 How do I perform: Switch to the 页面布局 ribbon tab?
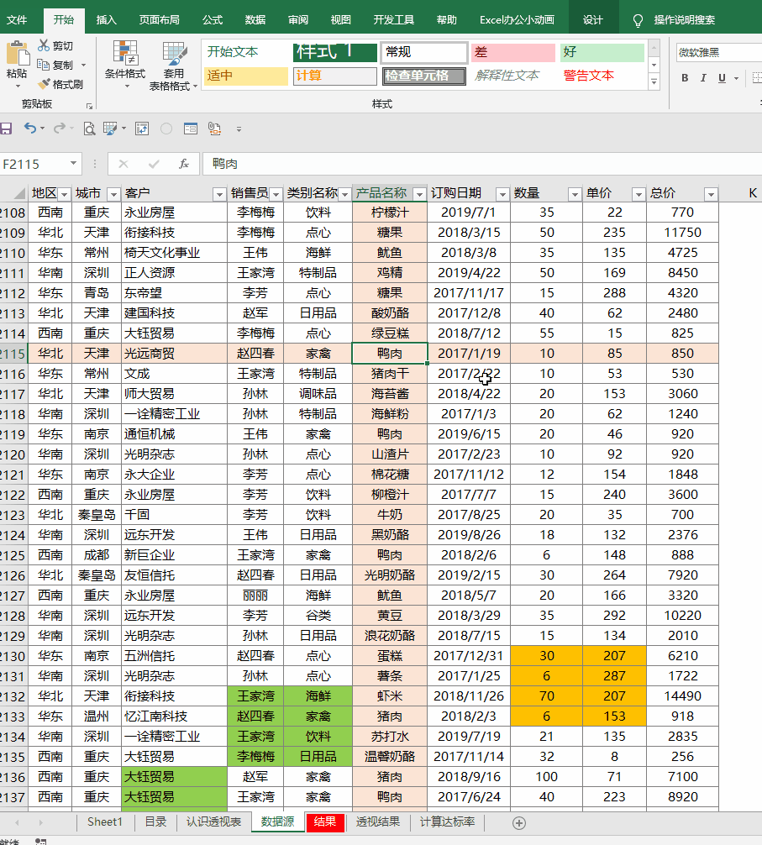(x=159, y=20)
